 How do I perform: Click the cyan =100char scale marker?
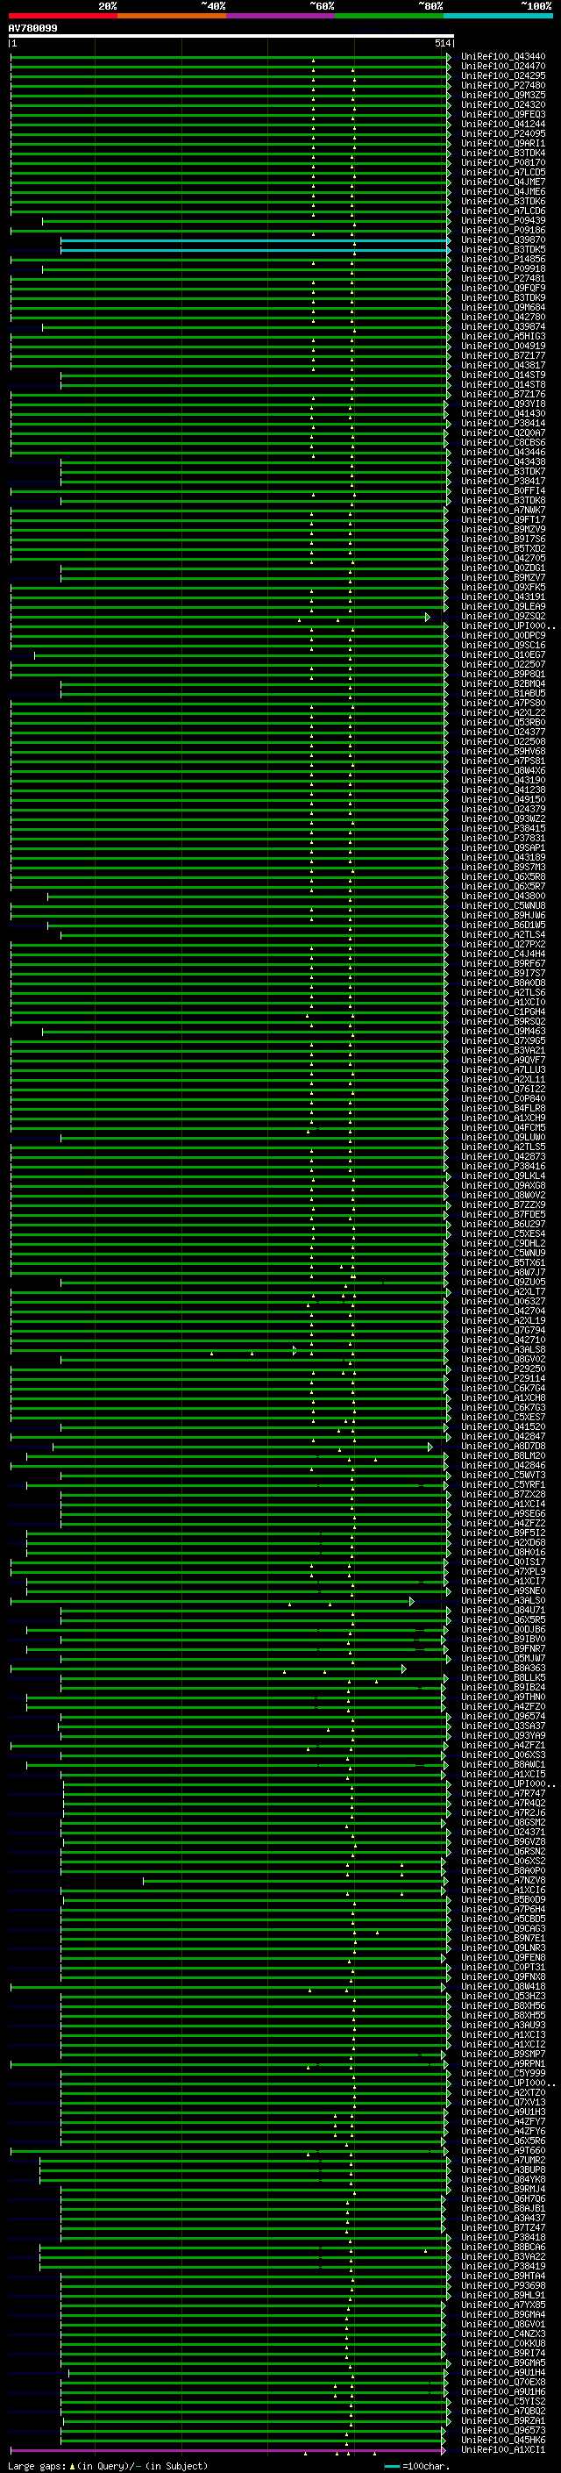(392, 2466)
